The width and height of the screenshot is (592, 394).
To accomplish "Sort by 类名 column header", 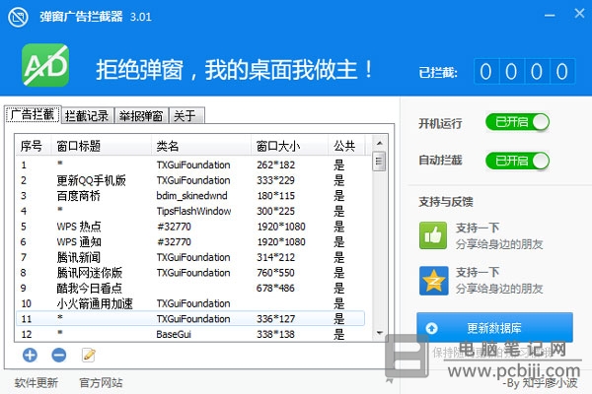I will point(201,146).
